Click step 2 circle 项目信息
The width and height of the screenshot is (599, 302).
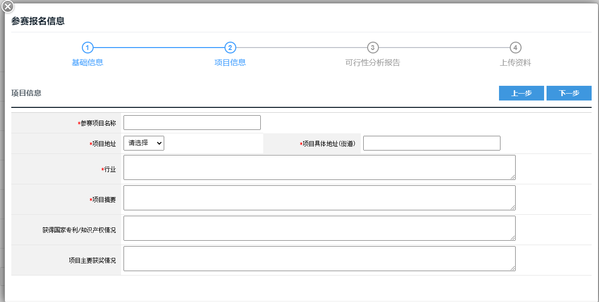pyautogui.click(x=230, y=48)
